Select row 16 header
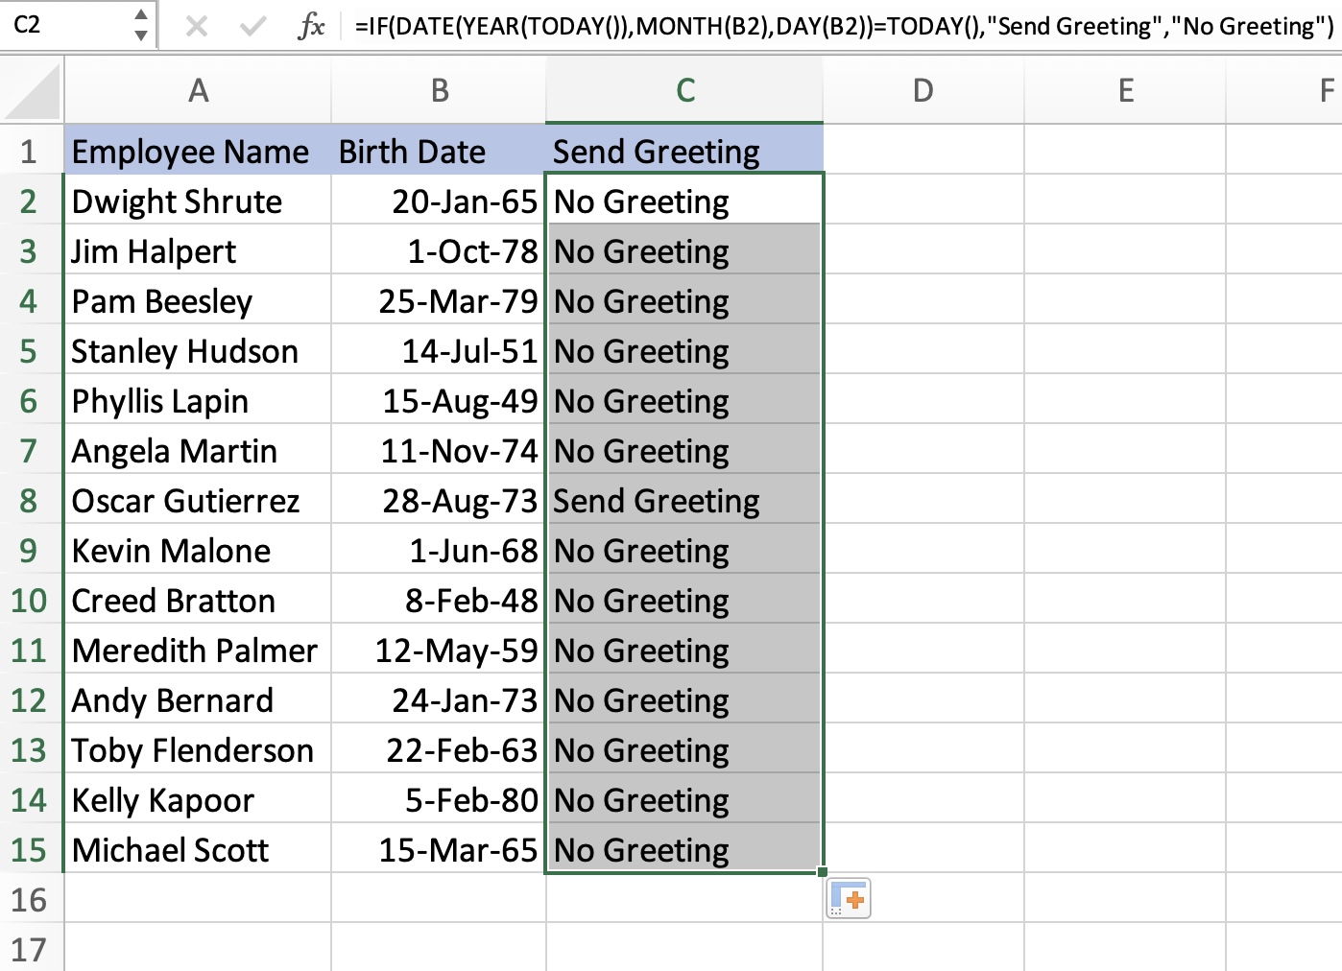Viewport: 1342px width, 971px height. click(x=30, y=899)
